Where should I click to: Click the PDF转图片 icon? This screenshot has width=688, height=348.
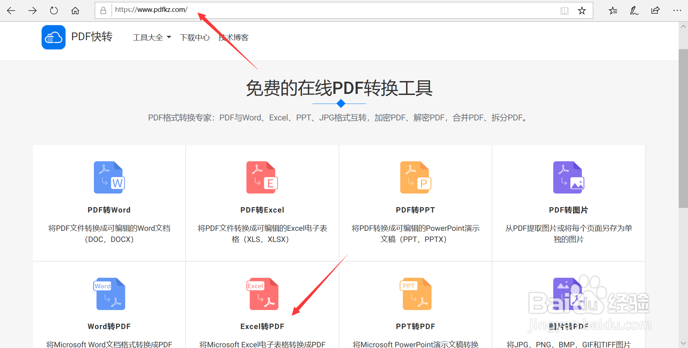tap(569, 177)
